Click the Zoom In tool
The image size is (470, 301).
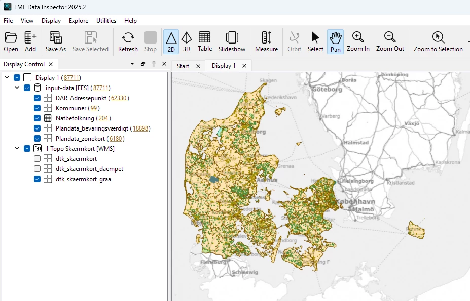click(358, 41)
